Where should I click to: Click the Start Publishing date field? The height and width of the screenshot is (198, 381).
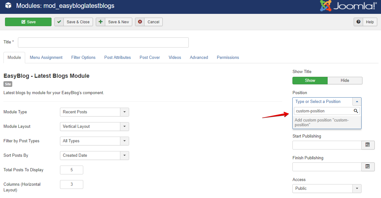[327, 145]
